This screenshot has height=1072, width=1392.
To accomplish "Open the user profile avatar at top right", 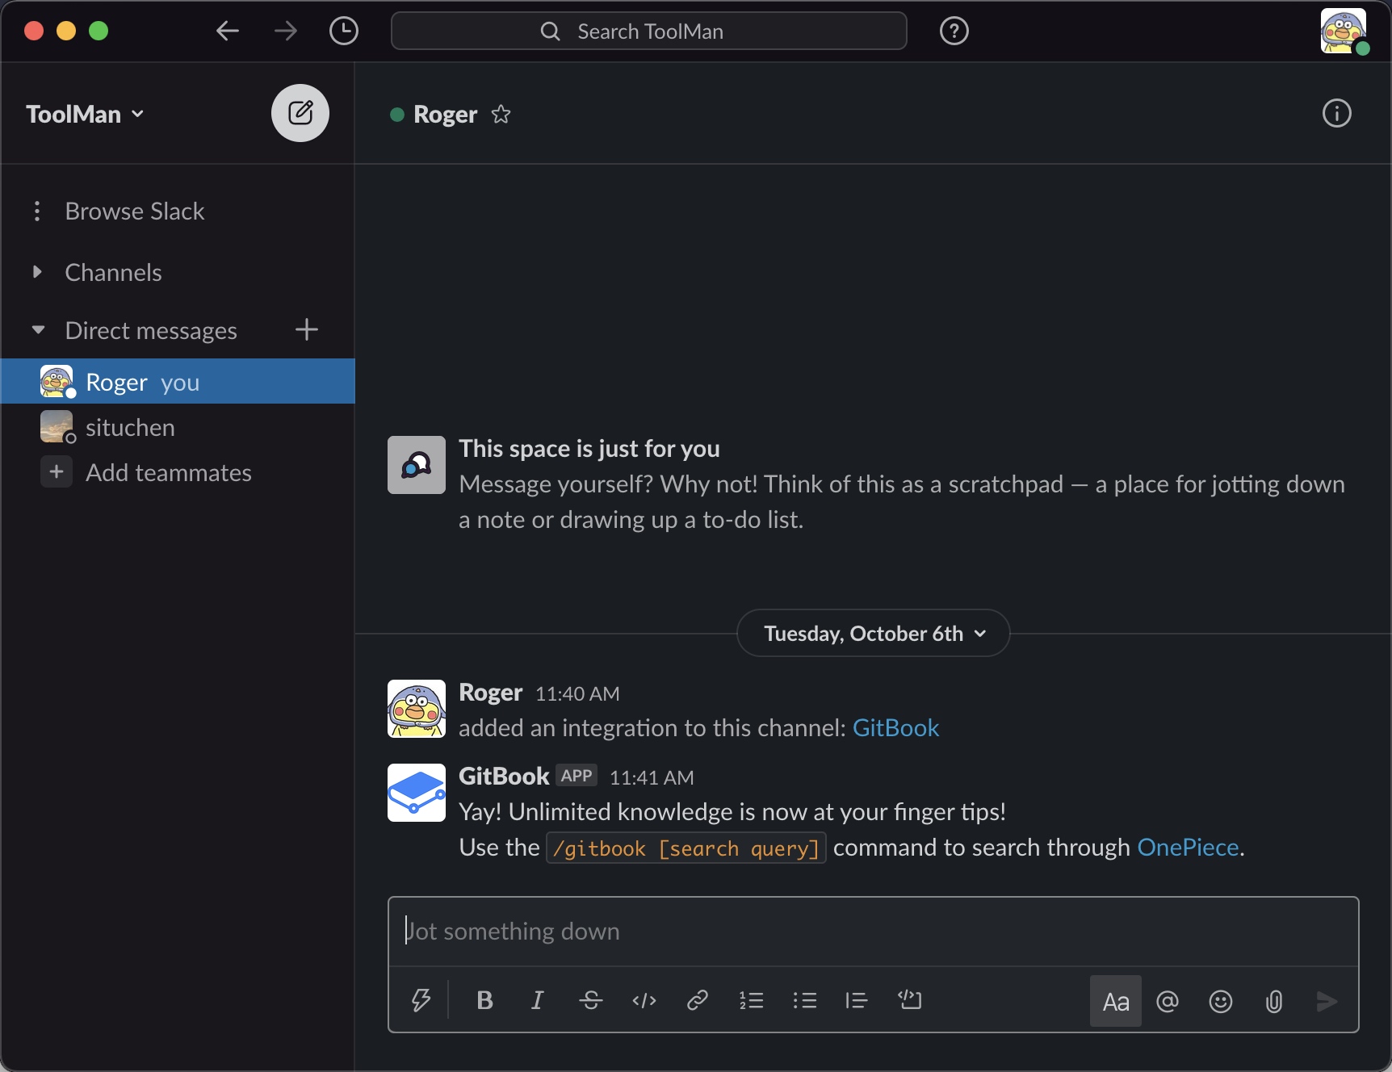I will [1344, 31].
